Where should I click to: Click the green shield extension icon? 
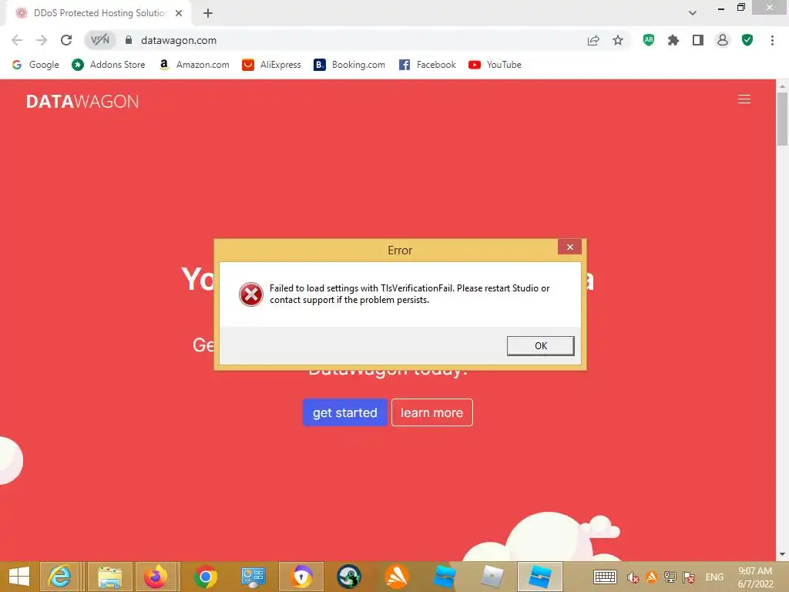tap(747, 40)
